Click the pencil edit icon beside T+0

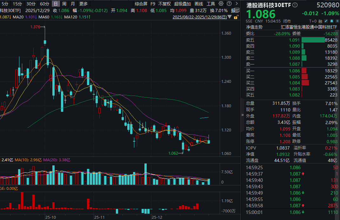click(x=326, y=21)
